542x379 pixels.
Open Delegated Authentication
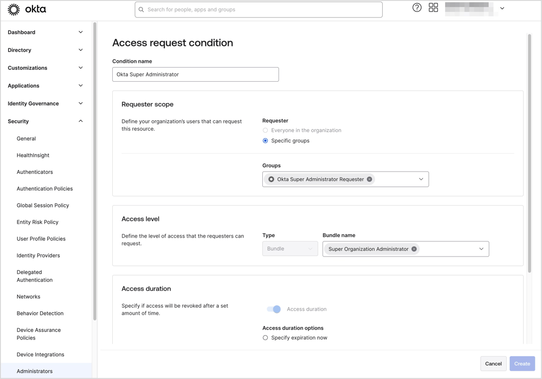click(35, 276)
